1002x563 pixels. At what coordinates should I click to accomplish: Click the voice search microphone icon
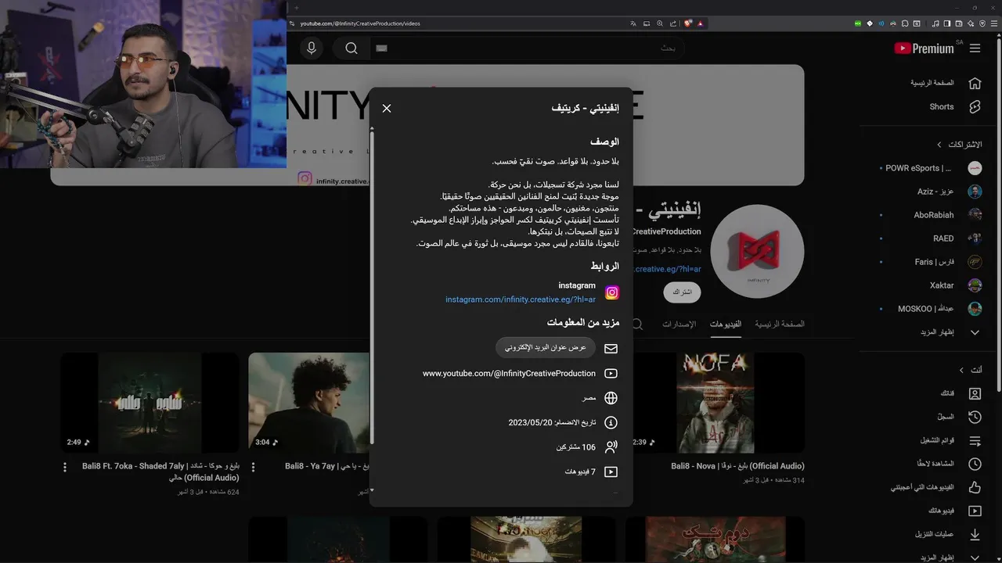(x=312, y=48)
